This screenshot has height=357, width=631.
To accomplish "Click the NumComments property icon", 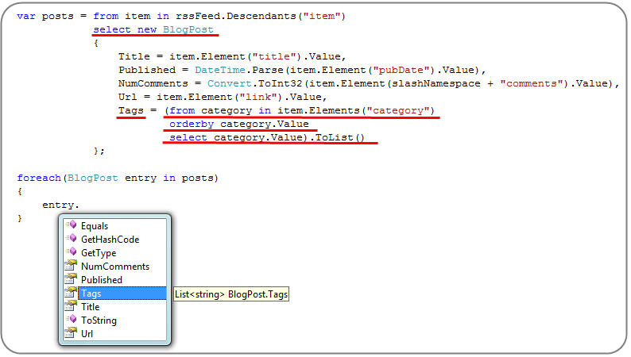I will pos(71,266).
